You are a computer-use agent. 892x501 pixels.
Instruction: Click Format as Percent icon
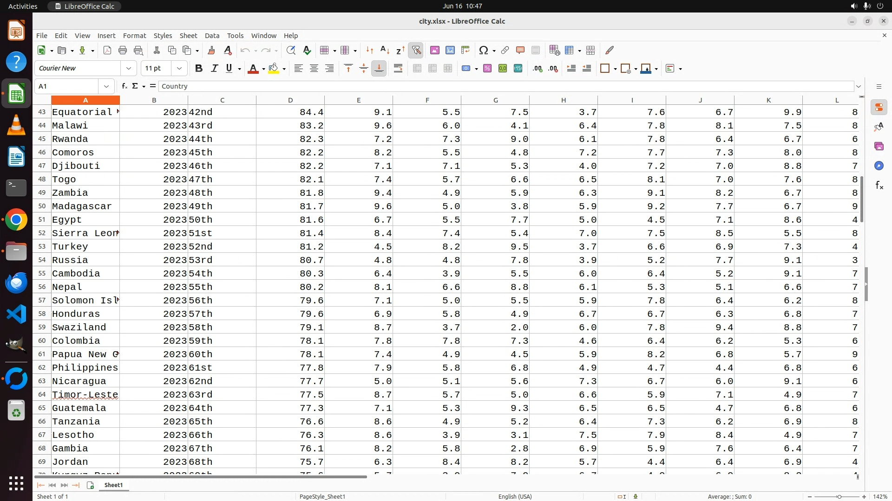pos(487,69)
